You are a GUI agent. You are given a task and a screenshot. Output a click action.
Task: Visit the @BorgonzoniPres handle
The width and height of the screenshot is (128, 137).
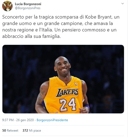coord(28,8)
